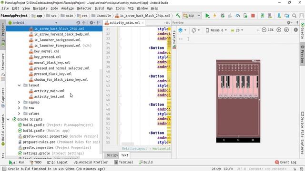Viewport: 305px width, 171px height.
Task: Open the Tools menu
Action: point(120,9)
